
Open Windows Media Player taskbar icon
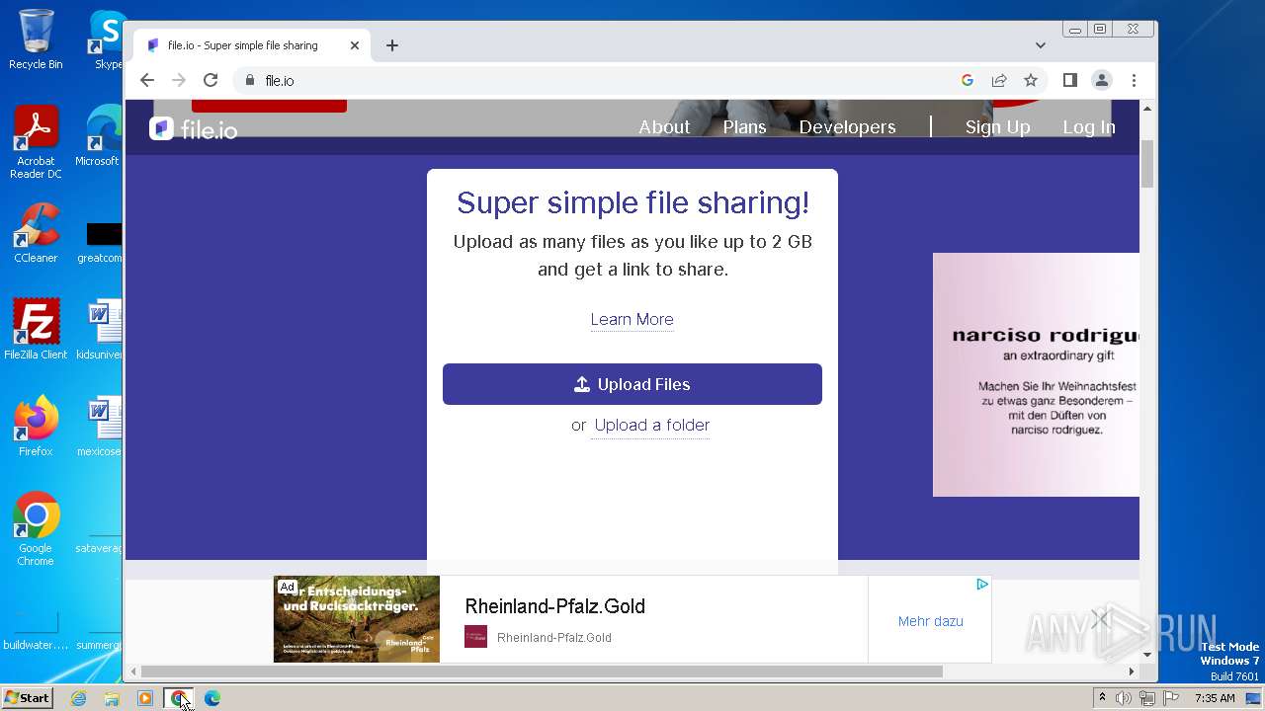[145, 698]
